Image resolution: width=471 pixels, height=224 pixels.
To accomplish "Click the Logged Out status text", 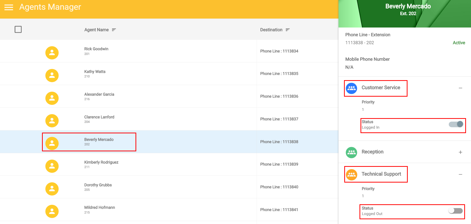I will [x=372, y=214].
